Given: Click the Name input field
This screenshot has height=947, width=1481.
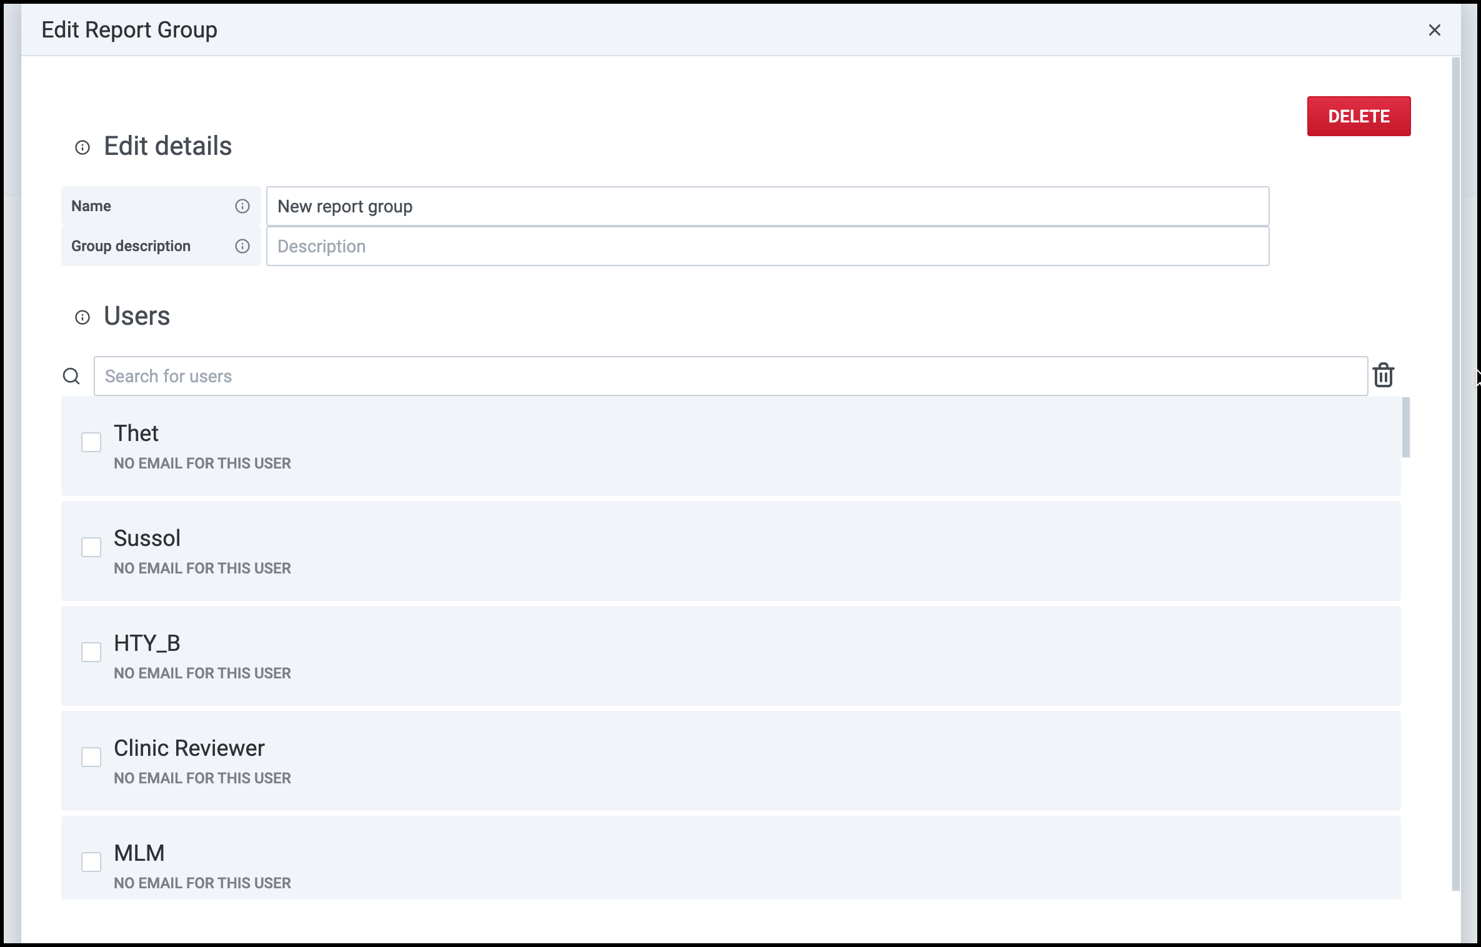Looking at the screenshot, I should click(x=767, y=206).
